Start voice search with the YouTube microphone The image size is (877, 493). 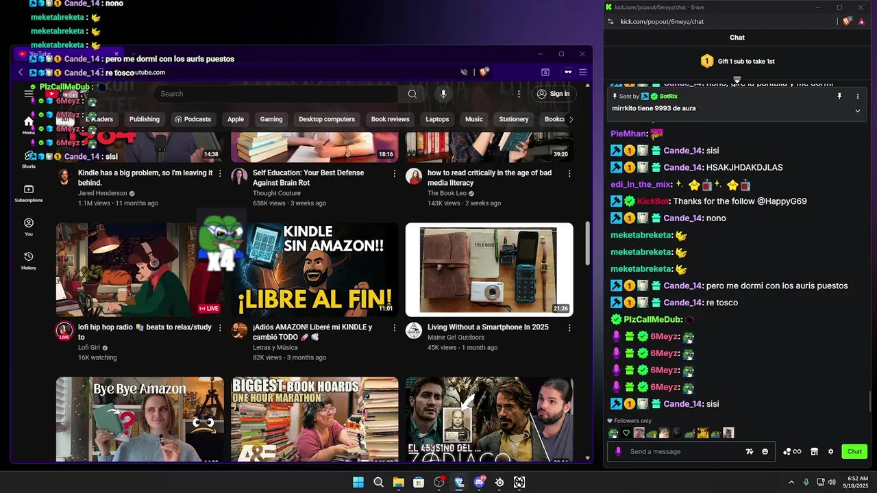tap(443, 94)
